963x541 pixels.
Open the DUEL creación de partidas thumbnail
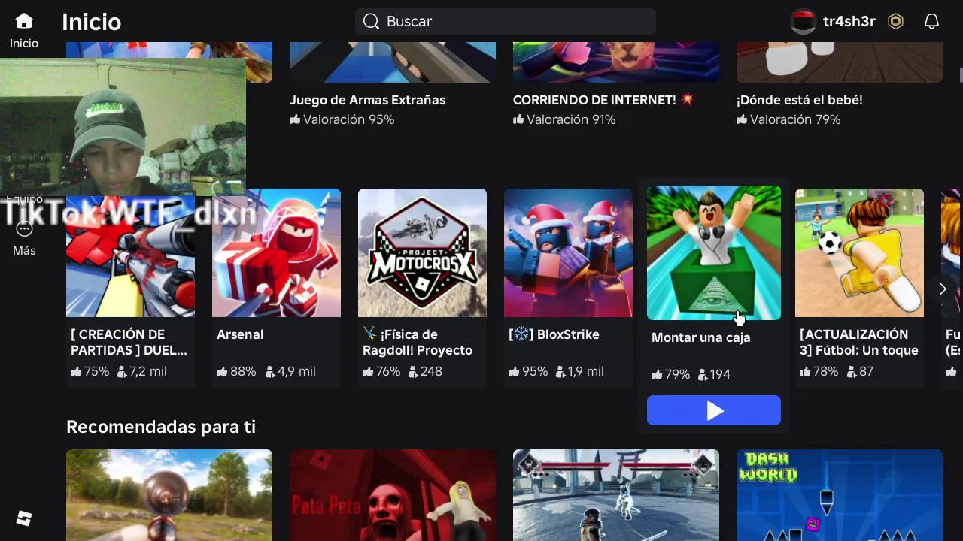tap(130, 252)
